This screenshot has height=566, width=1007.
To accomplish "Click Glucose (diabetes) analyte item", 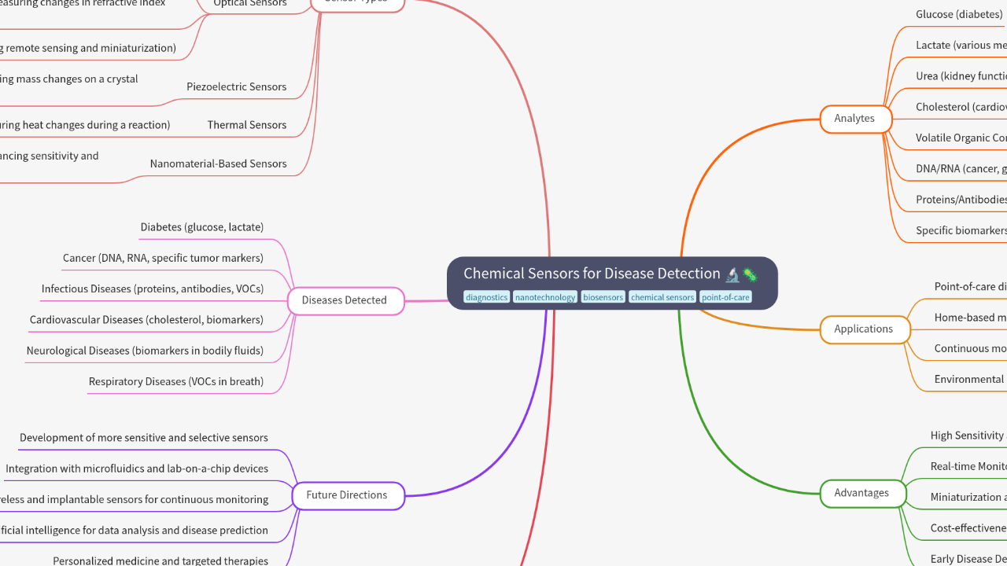I will tap(959, 14).
